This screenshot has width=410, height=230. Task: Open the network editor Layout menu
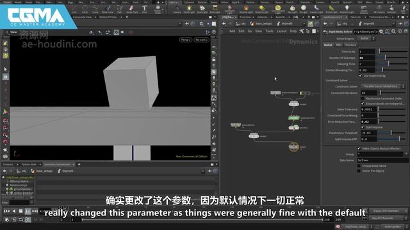[282, 31]
